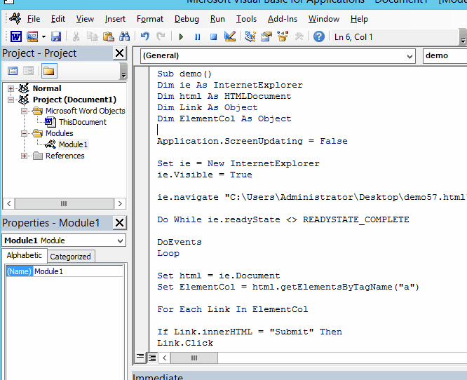Click the Break pause icon
This screenshot has width=467, height=380.
(x=197, y=37)
